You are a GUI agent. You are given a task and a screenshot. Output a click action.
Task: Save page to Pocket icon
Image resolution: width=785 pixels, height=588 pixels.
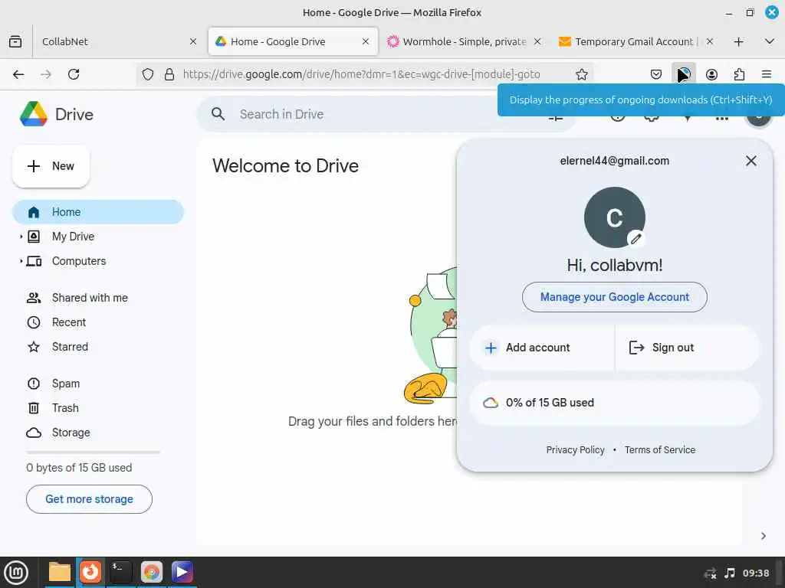coord(656,74)
